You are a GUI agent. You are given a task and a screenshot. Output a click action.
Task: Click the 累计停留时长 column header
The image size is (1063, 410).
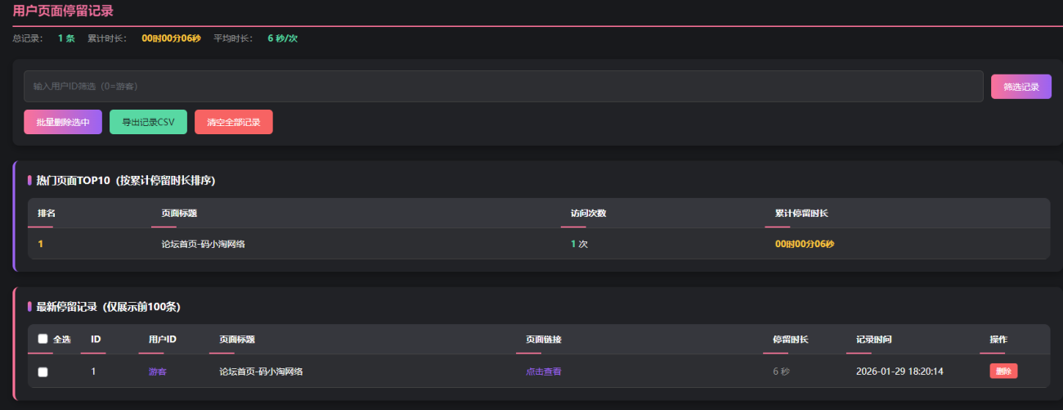tap(801, 214)
